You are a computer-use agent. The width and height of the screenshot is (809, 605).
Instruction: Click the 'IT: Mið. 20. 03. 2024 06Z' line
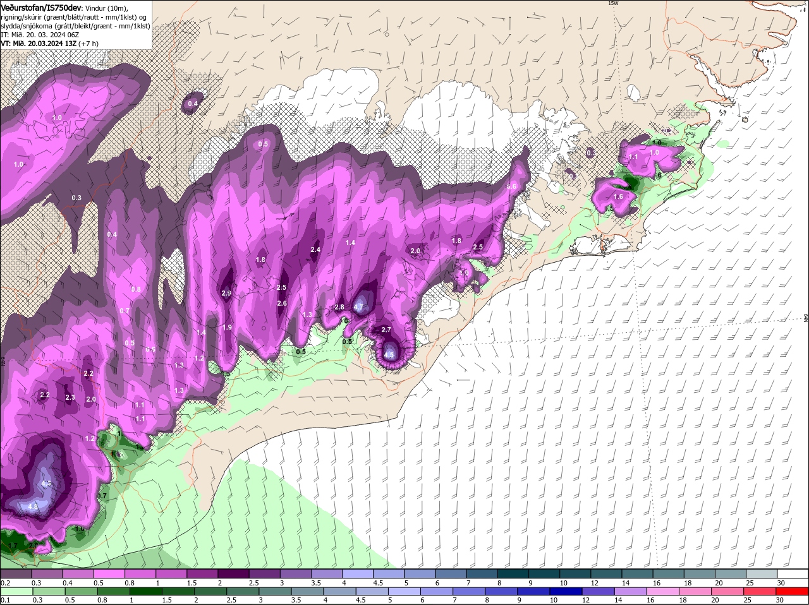point(40,35)
